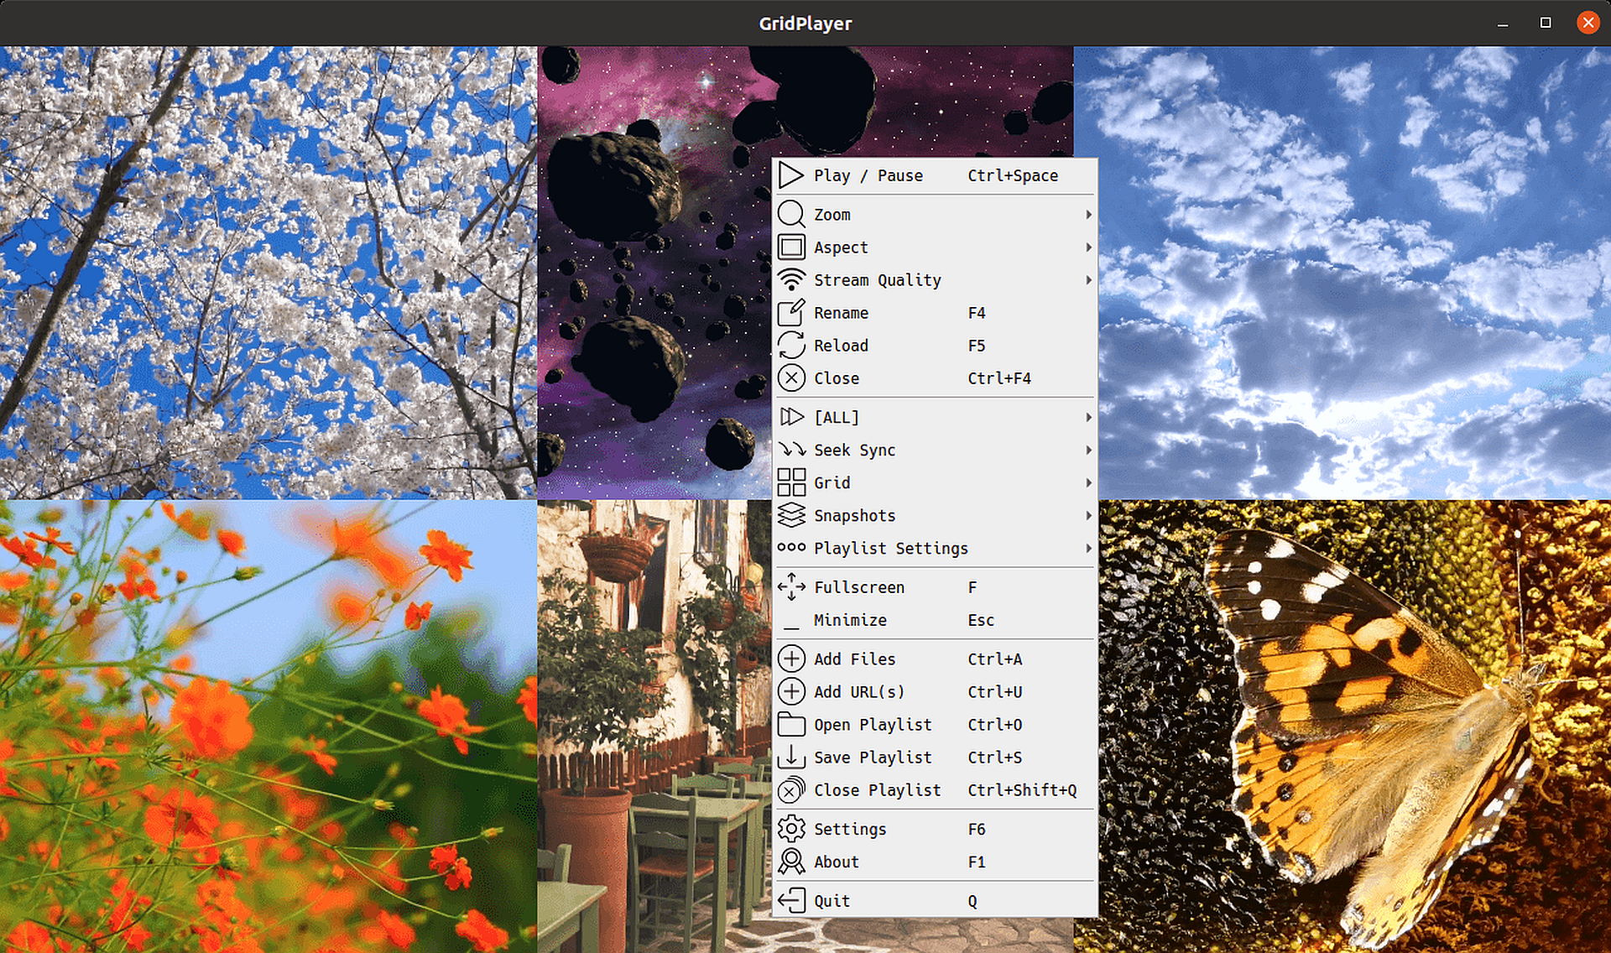
Task: Click the Zoom magnifier icon
Action: tap(790, 215)
